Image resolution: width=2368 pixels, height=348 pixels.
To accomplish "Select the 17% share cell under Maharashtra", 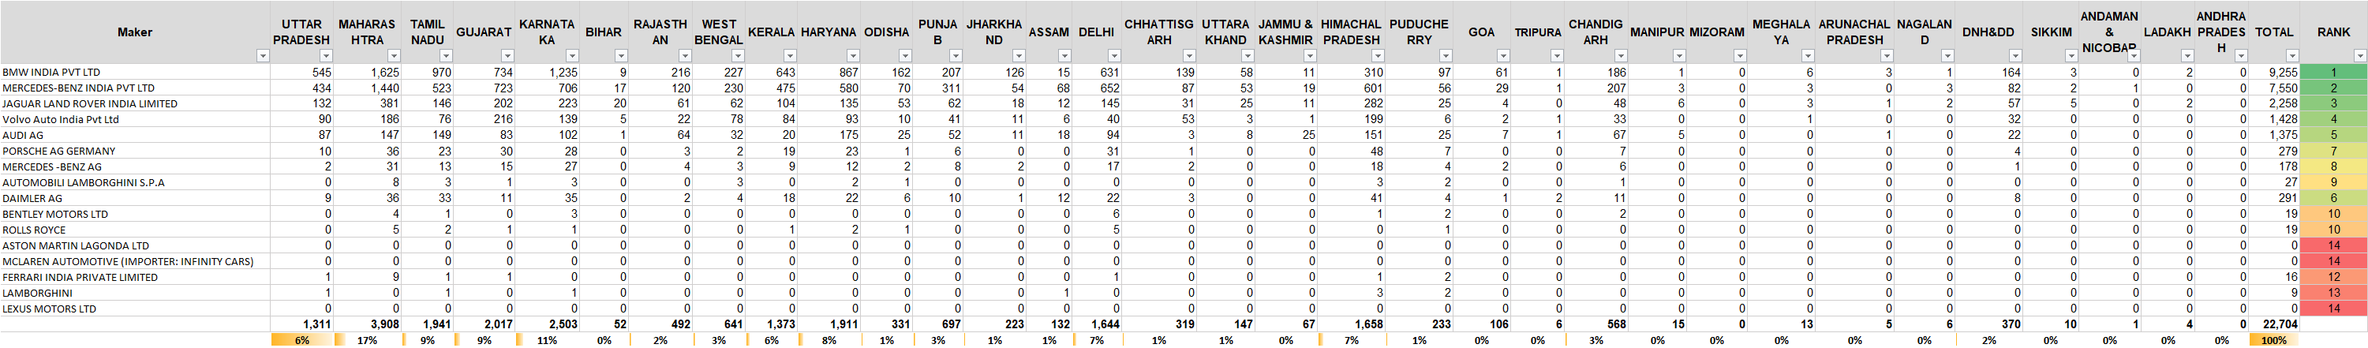I will click(x=368, y=340).
